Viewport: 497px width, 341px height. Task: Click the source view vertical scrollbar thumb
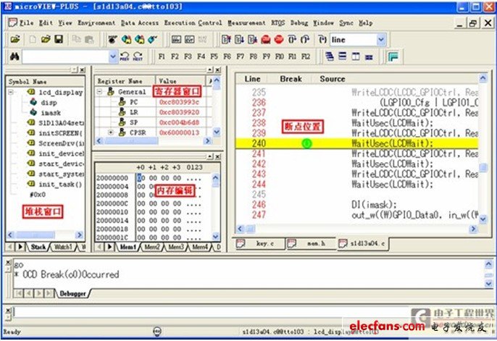(483, 167)
